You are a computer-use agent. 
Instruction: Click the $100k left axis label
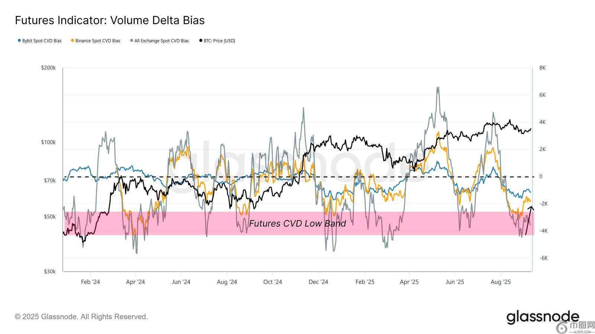(x=48, y=142)
